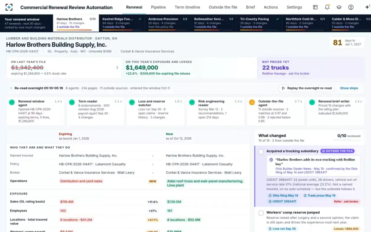Click the Not priced yet 22 trucks card

click(311, 67)
